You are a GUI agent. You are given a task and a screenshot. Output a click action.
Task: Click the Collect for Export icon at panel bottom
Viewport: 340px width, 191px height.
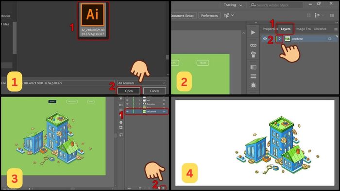pos(140,188)
